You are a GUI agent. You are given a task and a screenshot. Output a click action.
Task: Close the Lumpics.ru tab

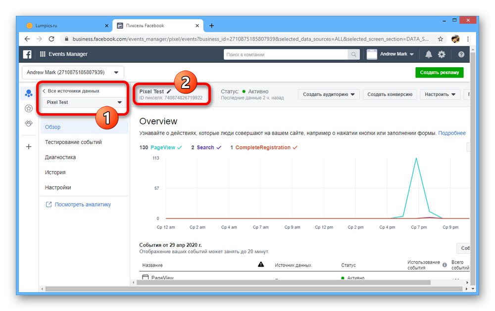tap(107, 26)
